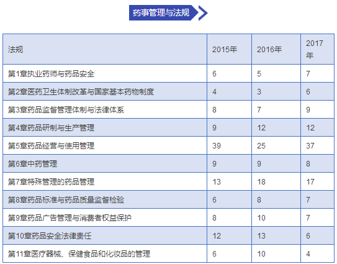Click row 第9章药品广告管理与消费者权益保护
Viewport: 337px width, 264px height.
[x=169, y=218]
